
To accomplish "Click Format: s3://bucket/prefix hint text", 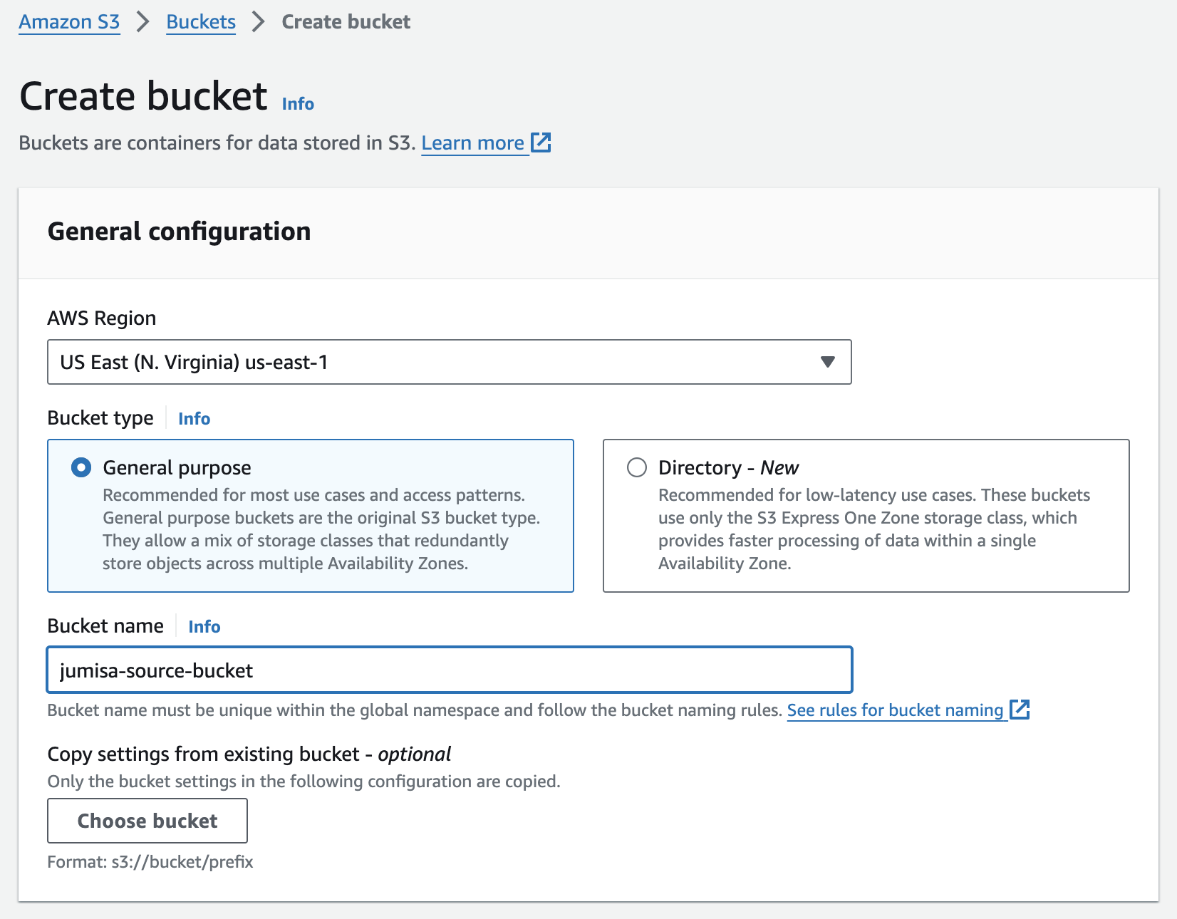I will [x=150, y=862].
